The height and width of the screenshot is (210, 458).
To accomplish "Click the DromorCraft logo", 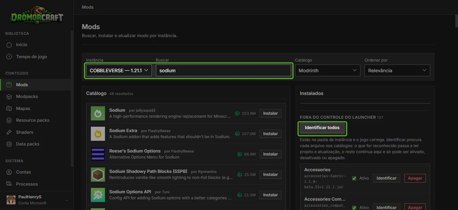I will tap(37, 15).
